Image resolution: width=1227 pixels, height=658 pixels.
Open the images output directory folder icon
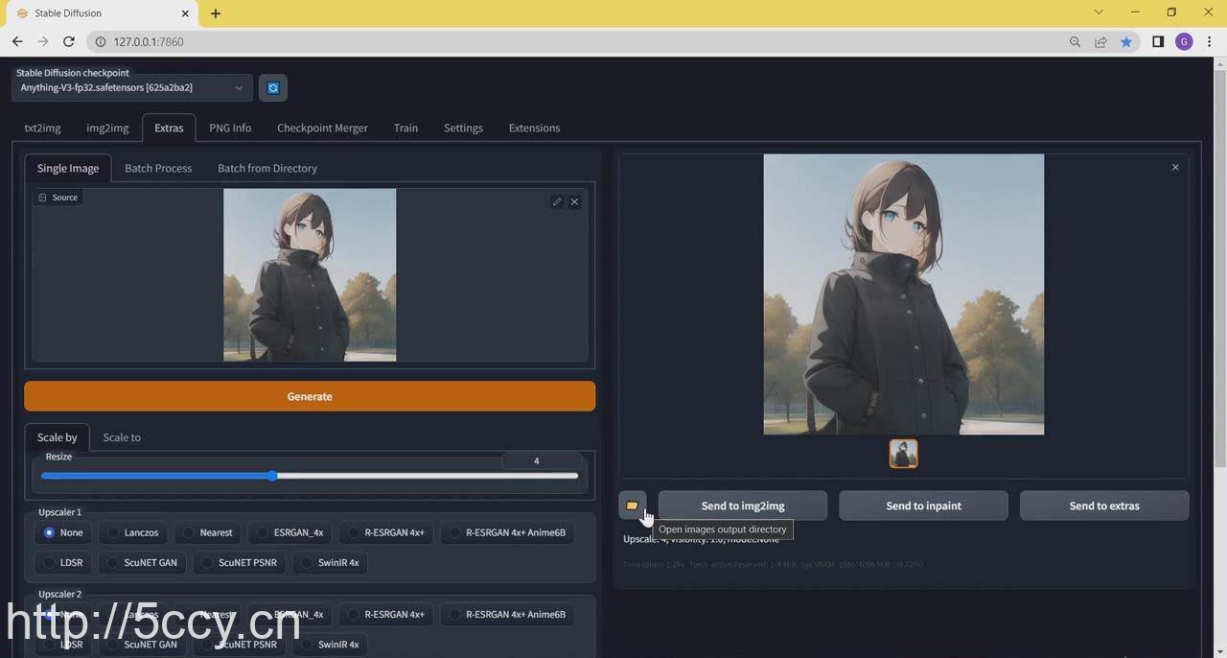click(632, 505)
